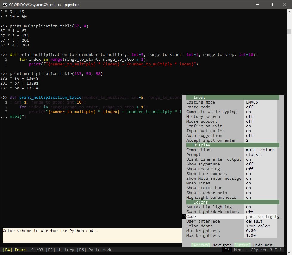This screenshot has height=255, width=292.
Task: Click the '67 * 4 = 268' output line
Action: tap(15, 45)
